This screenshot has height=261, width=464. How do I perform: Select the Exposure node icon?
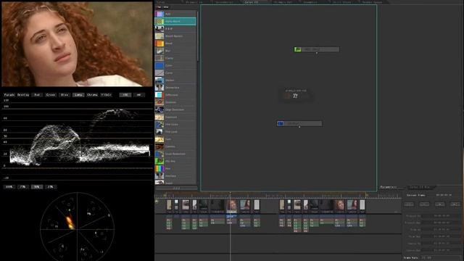tap(159, 117)
